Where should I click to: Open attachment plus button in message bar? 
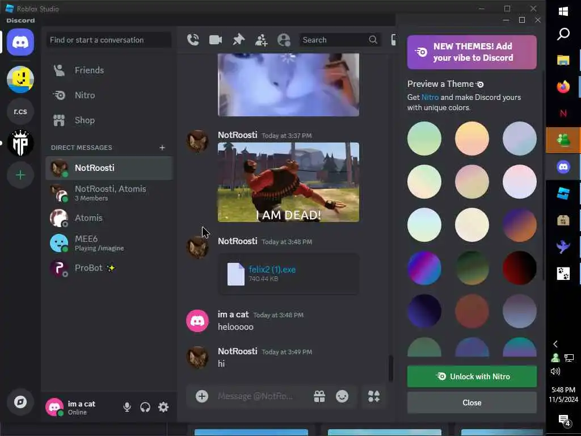click(202, 396)
